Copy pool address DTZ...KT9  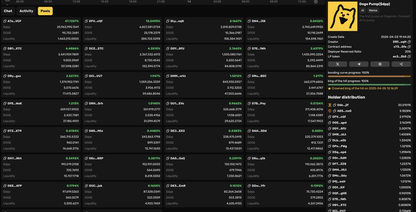[x=5, y=131]
